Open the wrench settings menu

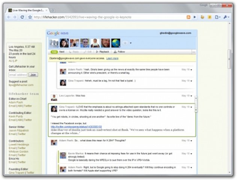coord(226,17)
